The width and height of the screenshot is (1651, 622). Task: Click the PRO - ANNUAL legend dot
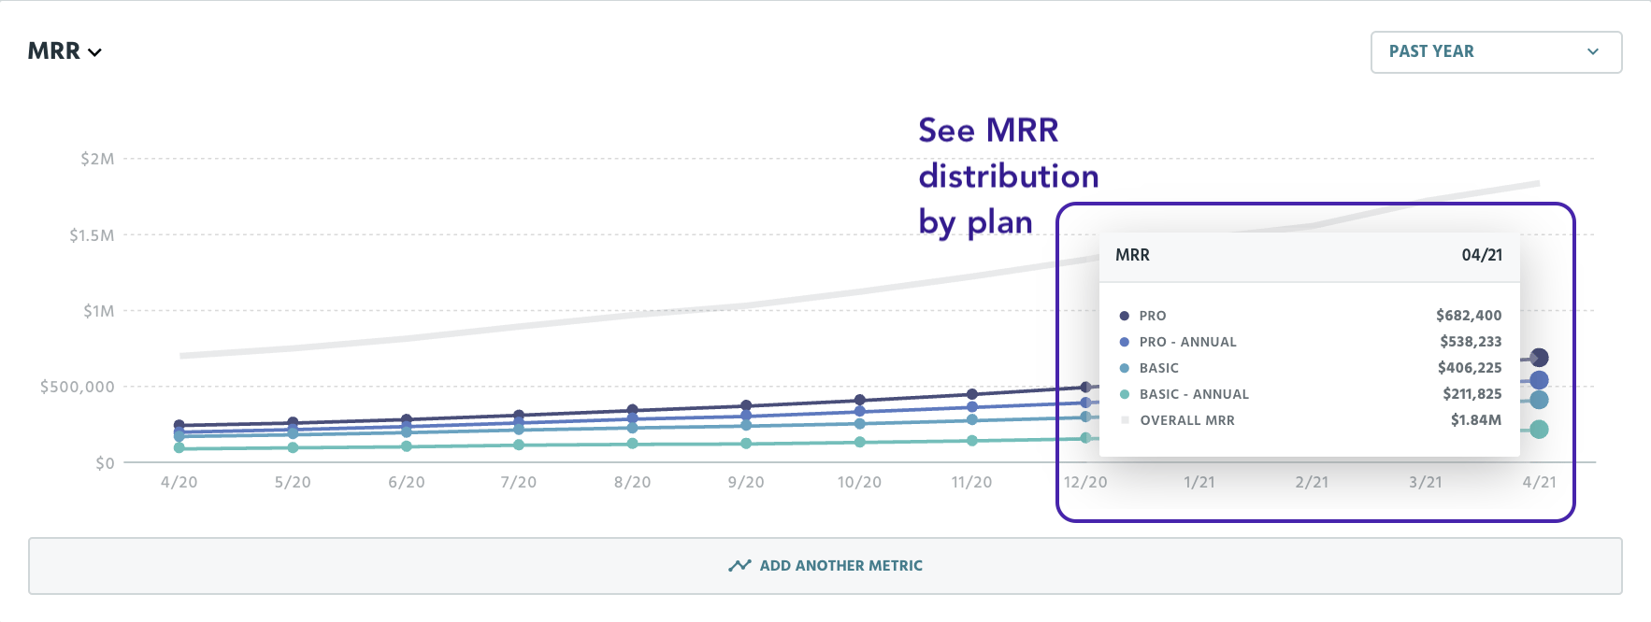pyautogui.click(x=1124, y=342)
